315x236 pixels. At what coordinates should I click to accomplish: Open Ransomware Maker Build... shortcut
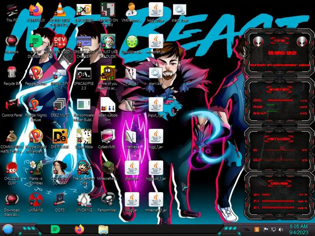coord(84,110)
